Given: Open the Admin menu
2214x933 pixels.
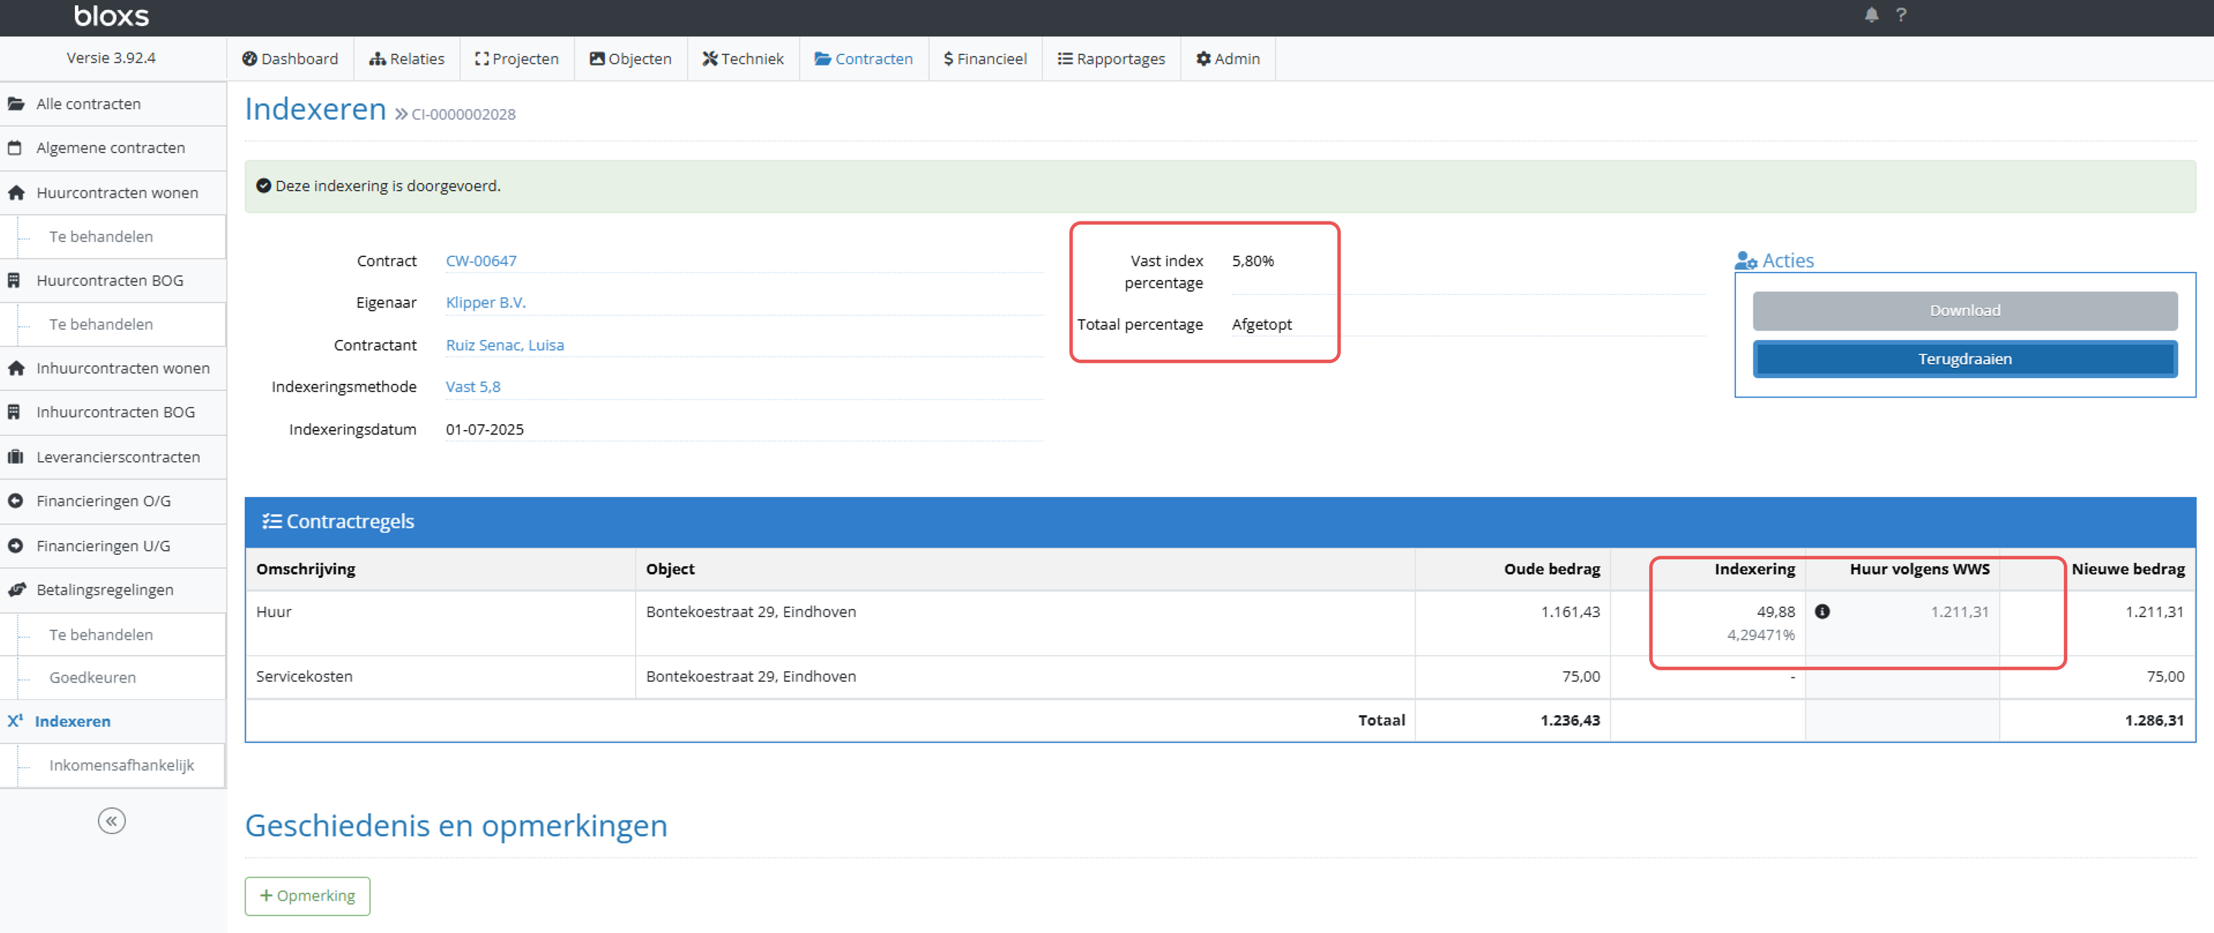Looking at the screenshot, I should 1227,58.
